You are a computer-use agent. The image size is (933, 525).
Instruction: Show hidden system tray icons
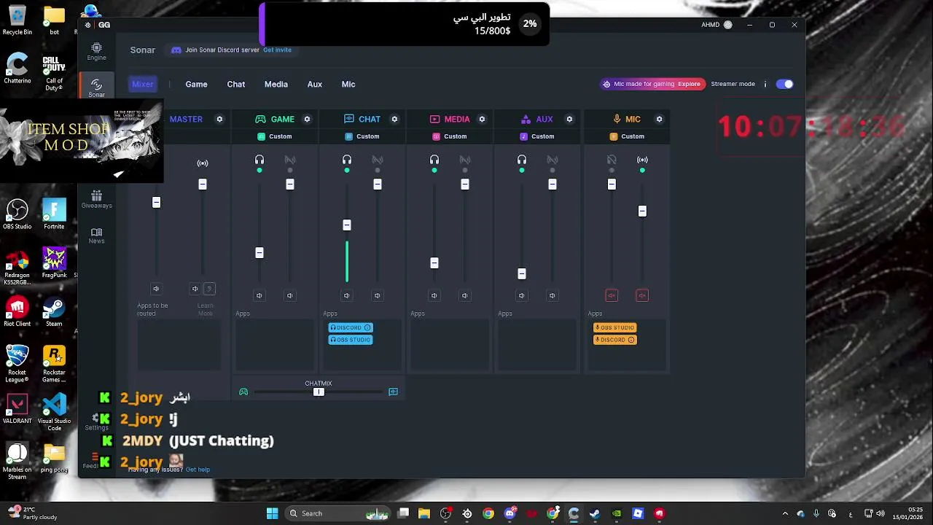point(785,513)
